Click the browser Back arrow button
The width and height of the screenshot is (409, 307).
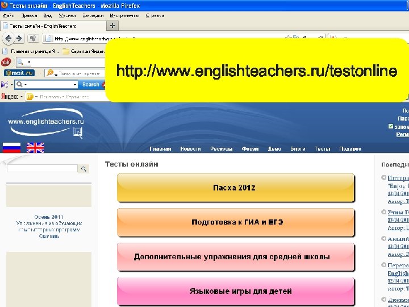coord(8,39)
